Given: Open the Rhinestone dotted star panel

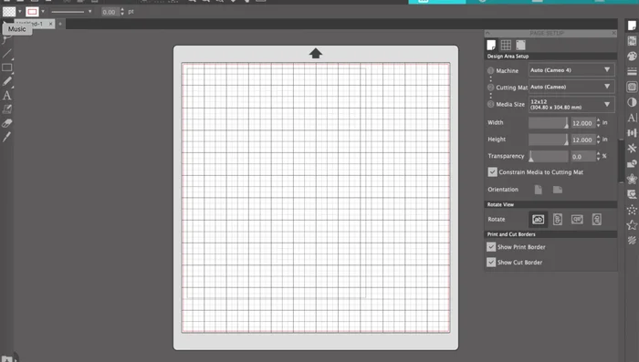Looking at the screenshot, I should tap(632, 210).
